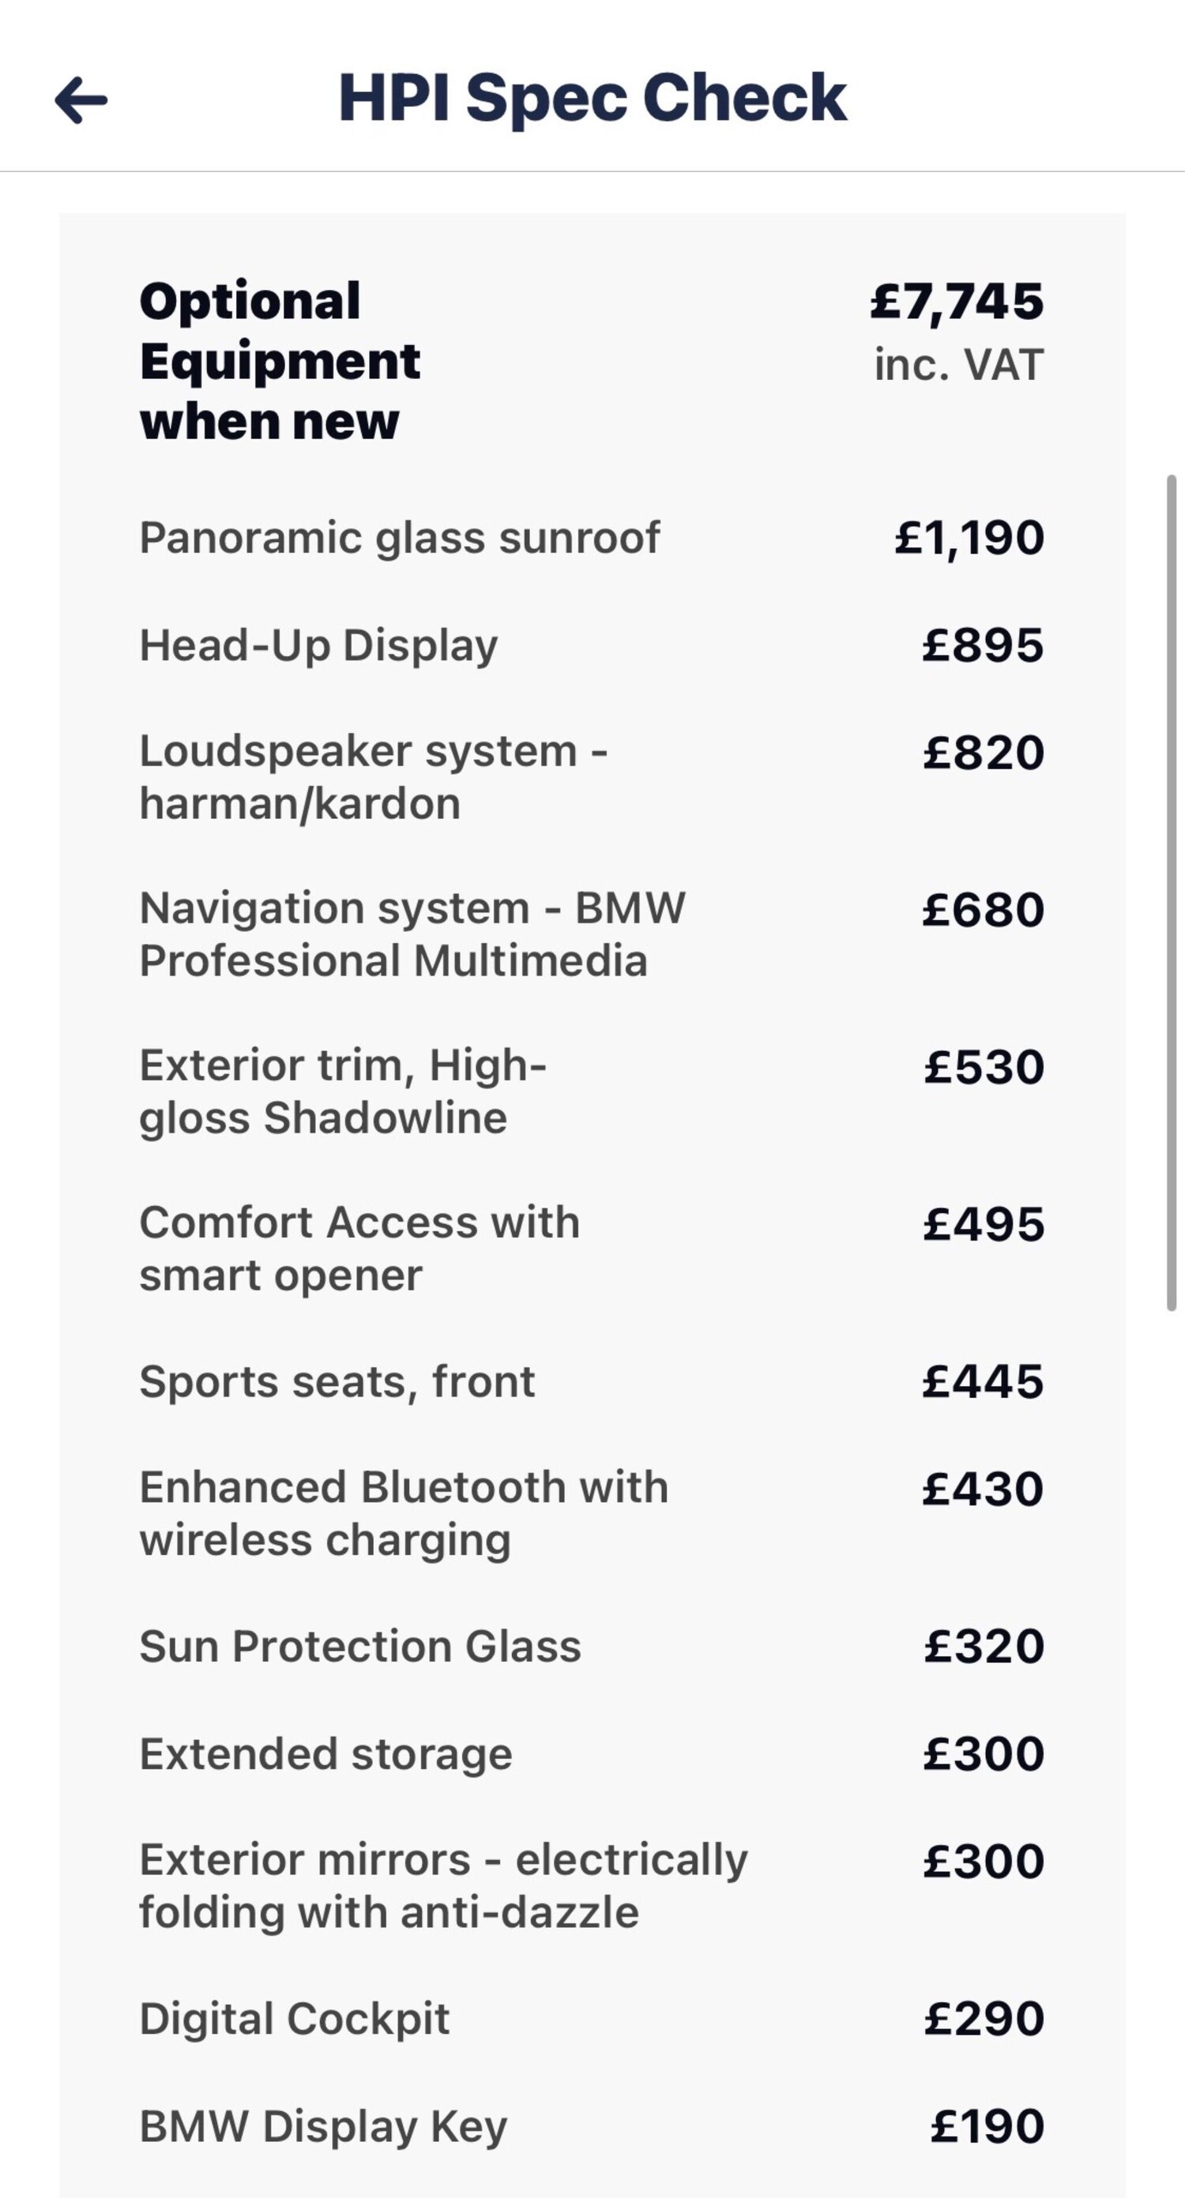The width and height of the screenshot is (1185, 2198).
Task: Click the Extended storage entry
Action: 326,1754
